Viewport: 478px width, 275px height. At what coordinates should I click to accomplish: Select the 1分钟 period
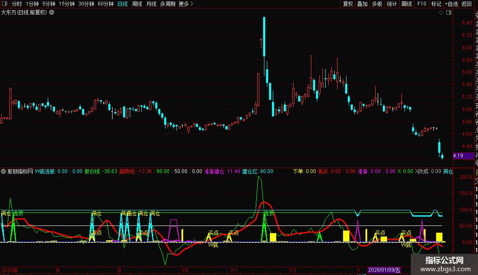click(x=32, y=4)
